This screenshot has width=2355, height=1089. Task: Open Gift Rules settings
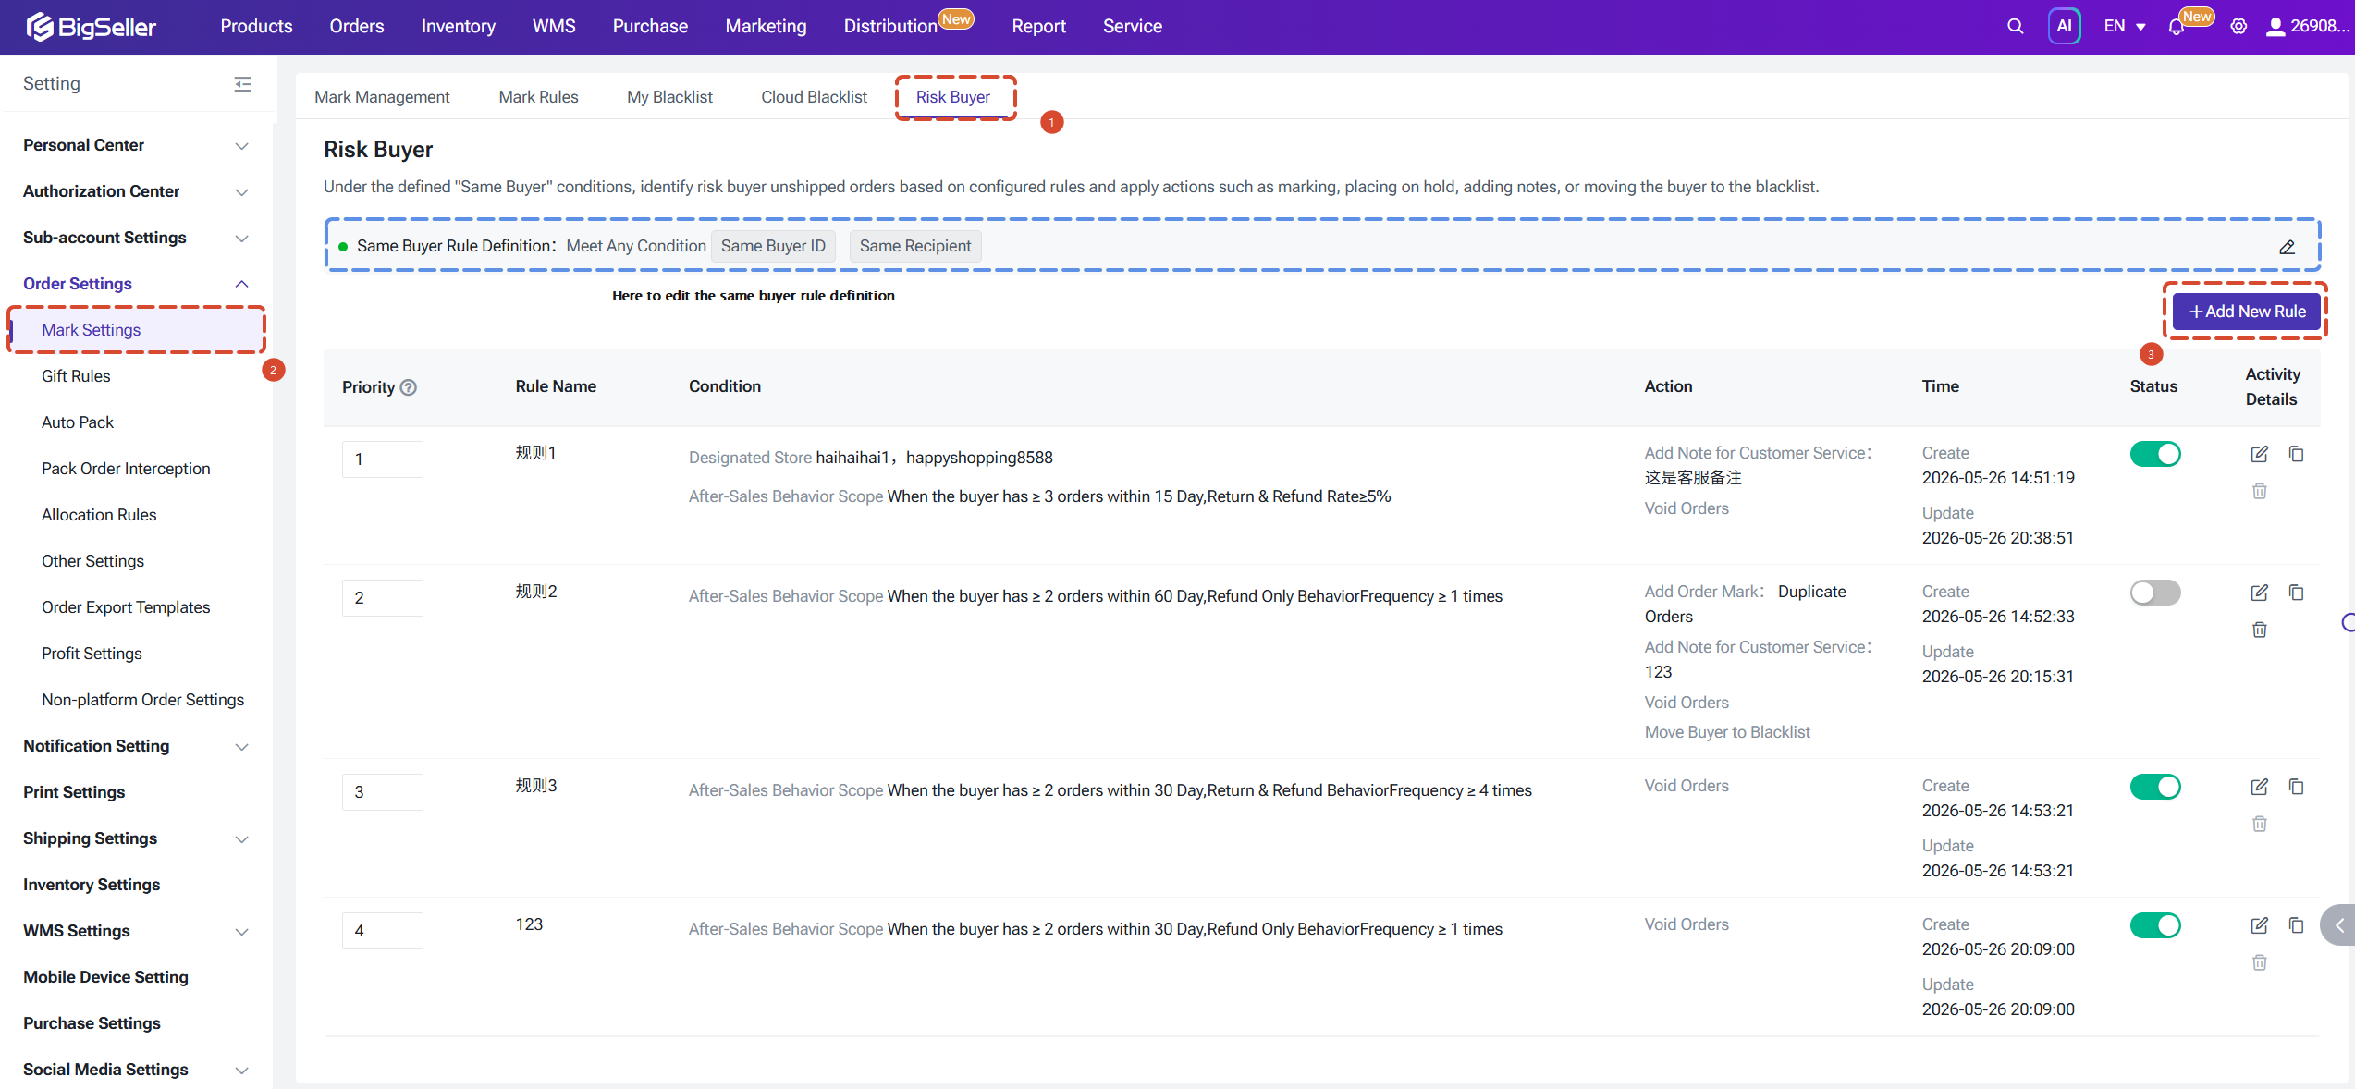coord(76,376)
